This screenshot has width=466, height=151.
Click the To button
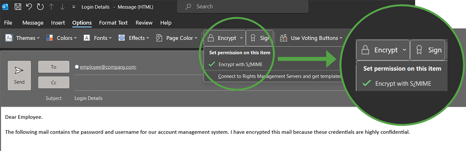[54, 67]
